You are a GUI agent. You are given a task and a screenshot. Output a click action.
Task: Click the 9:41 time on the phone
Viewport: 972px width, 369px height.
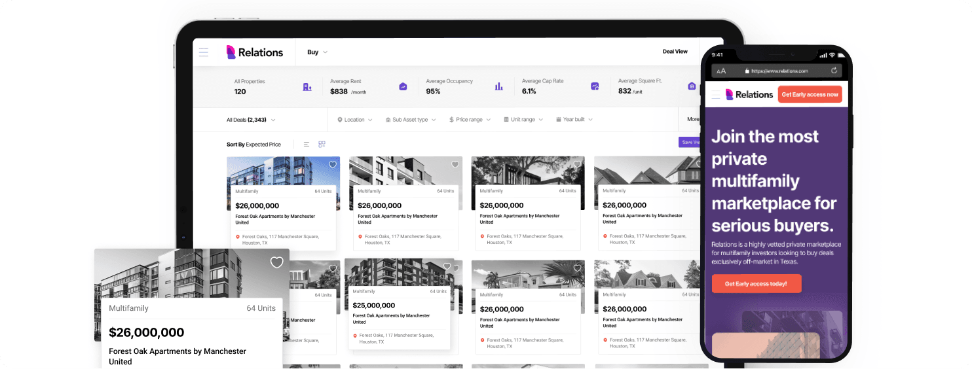point(717,55)
